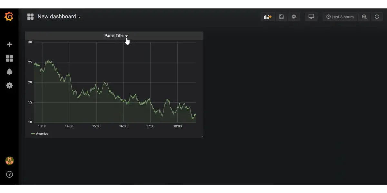Click the 13:00 x-axis label
Image resolution: width=387 pixels, height=193 pixels.
coord(42,126)
